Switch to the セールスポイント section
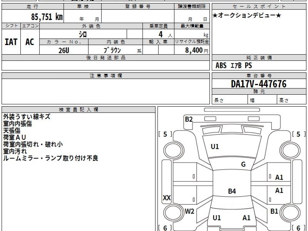The image size is (308, 231). point(259,6)
